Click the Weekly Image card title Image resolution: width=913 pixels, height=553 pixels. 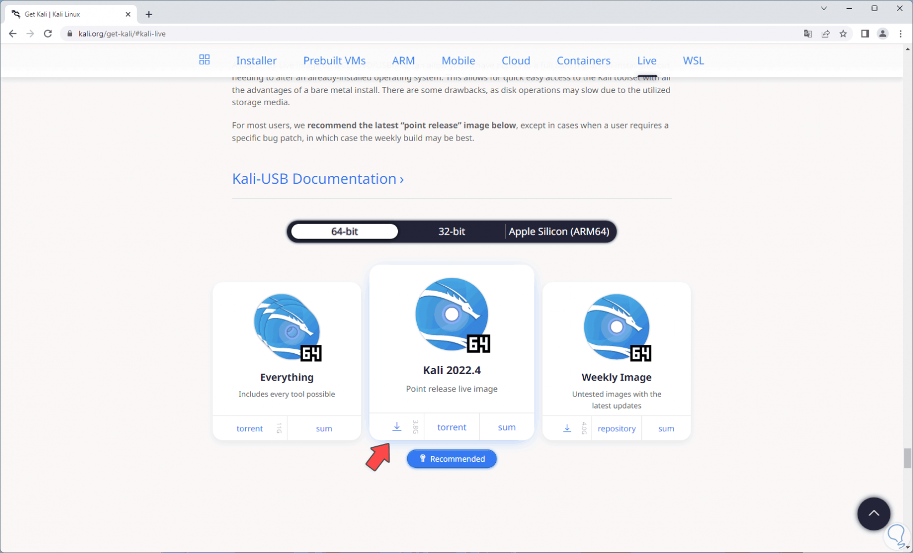point(616,377)
